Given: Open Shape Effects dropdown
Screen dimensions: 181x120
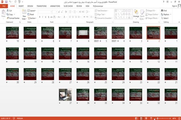Looking at the screenshot, I should click(152, 18).
